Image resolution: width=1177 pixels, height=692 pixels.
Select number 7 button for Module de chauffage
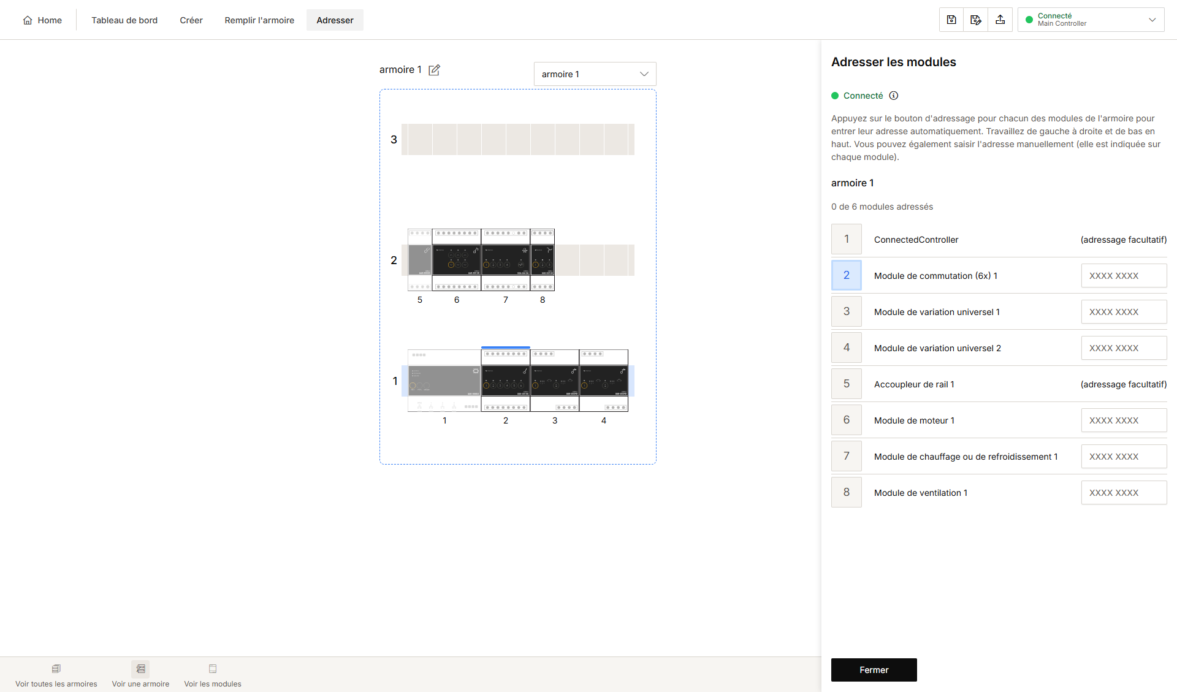point(847,456)
